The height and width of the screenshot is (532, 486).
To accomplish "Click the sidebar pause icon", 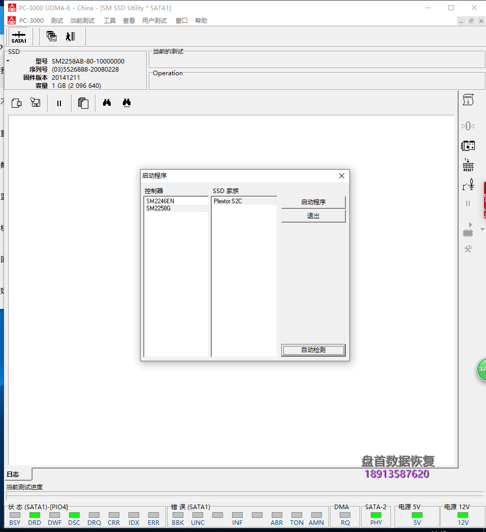I will pyautogui.click(x=468, y=204).
